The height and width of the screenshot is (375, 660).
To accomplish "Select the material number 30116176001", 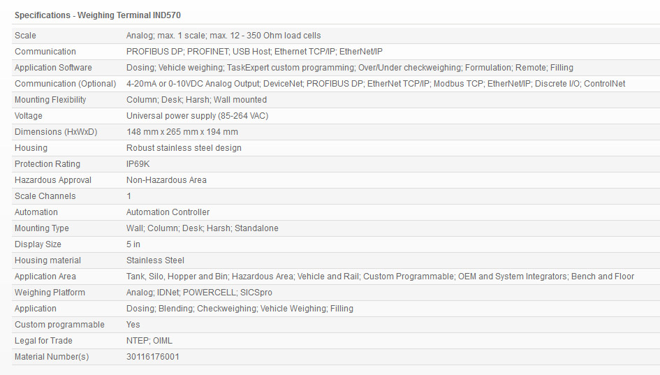I will tap(153, 357).
